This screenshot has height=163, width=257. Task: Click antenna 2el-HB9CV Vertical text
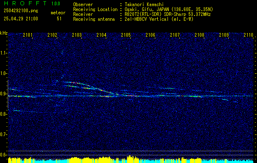[x=159, y=19]
